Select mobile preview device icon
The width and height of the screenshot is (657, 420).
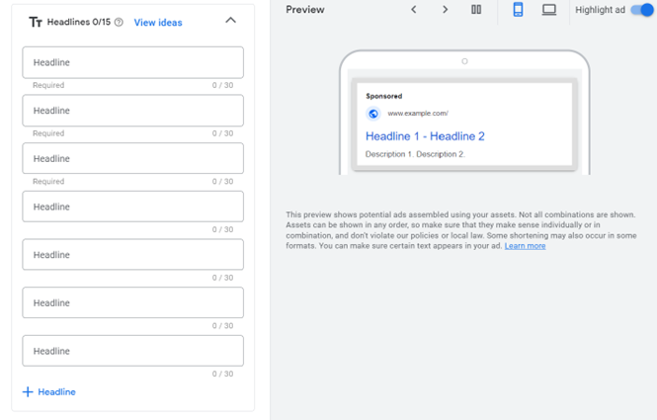(518, 9)
